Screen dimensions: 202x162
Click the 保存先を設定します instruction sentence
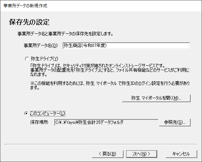coord(65,34)
